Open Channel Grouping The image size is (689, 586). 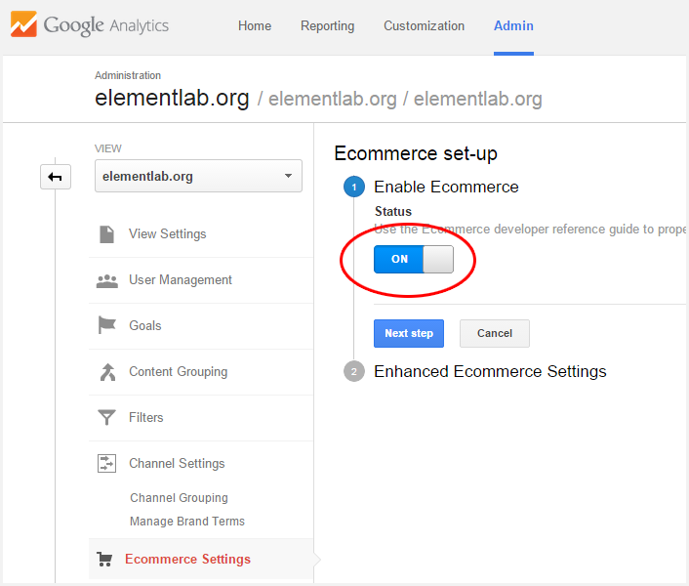(179, 498)
